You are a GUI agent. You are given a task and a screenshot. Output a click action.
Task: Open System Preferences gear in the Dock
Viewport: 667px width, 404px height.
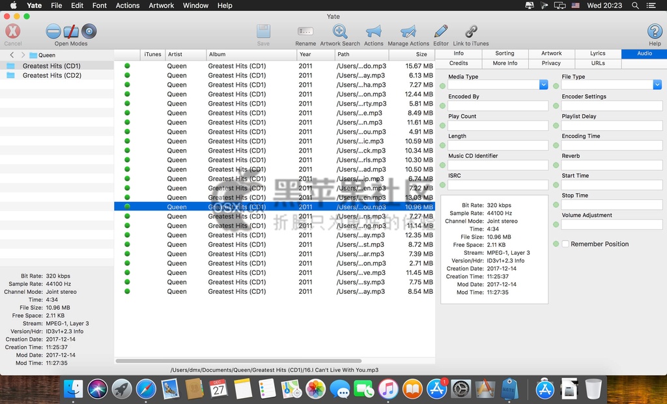(461, 388)
